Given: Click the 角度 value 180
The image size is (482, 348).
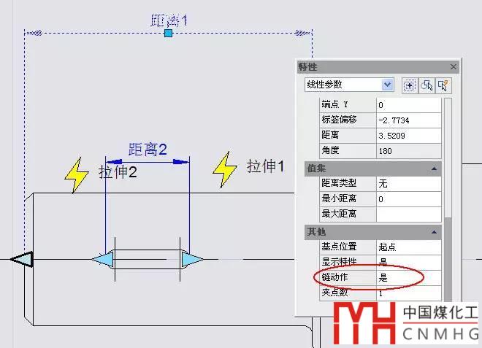Looking at the screenshot, I should (409, 151).
